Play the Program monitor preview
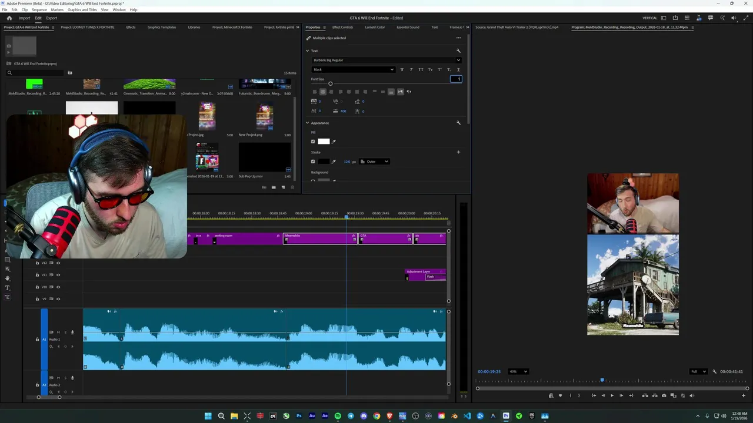Screen dimensions: 753x423 [x=612, y=395]
